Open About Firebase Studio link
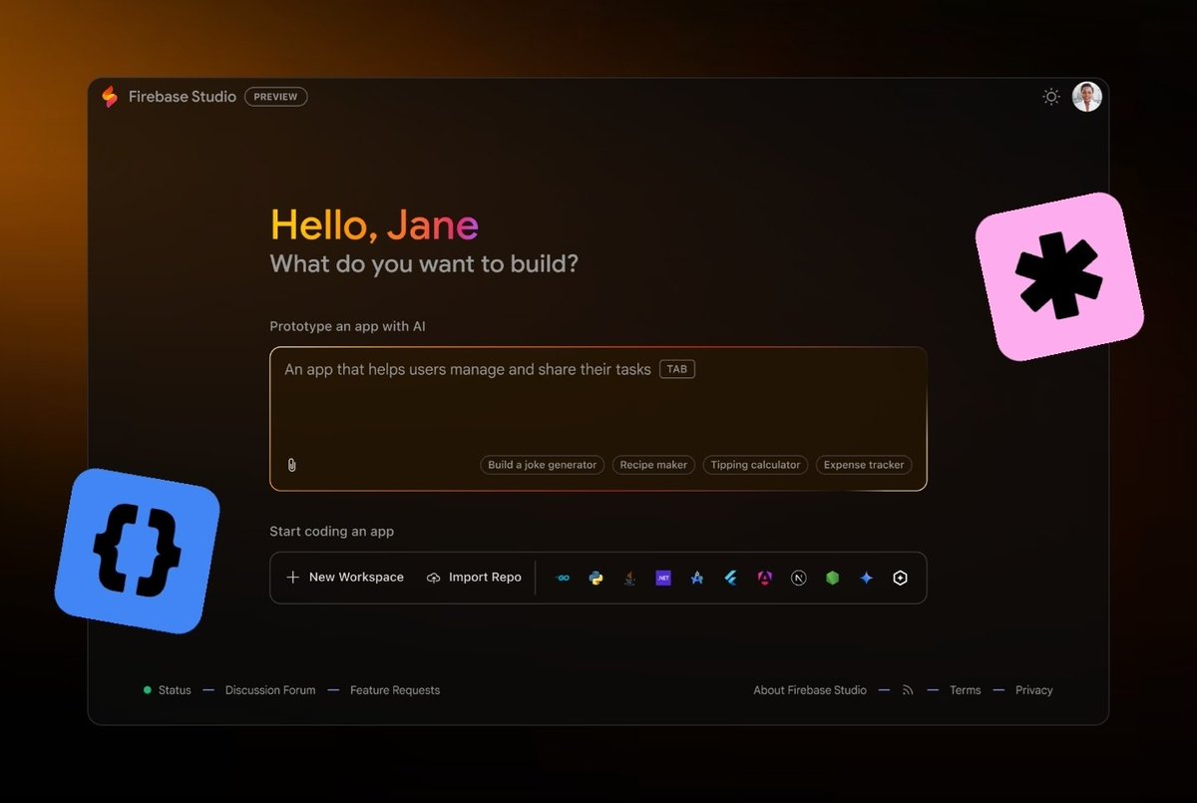1197x803 pixels. [x=810, y=690]
